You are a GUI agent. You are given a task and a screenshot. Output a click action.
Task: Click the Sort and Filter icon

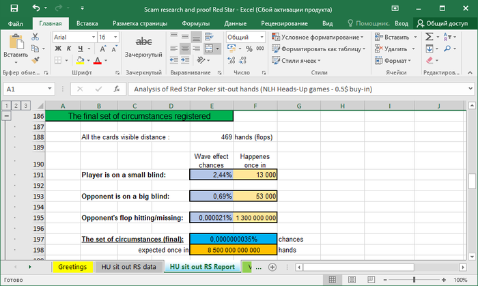point(447,37)
